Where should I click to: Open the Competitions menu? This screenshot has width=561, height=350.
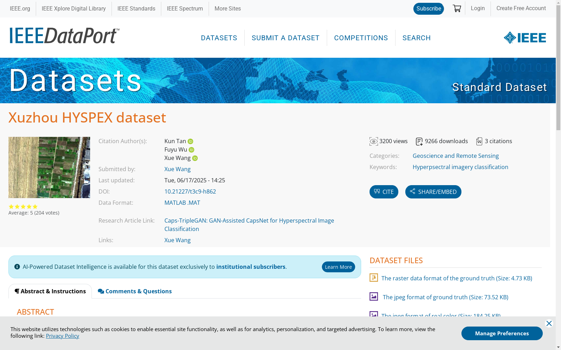click(x=361, y=38)
